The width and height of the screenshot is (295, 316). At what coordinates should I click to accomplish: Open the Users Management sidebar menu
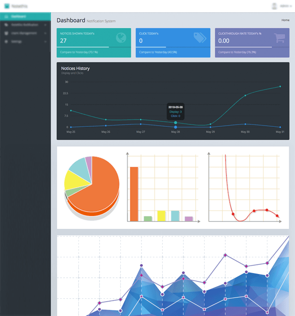(x=26, y=33)
